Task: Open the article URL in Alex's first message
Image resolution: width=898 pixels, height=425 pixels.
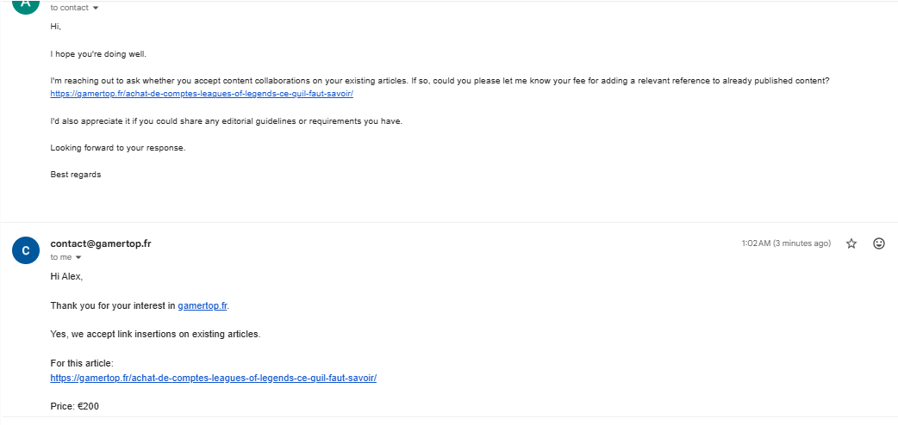Action: pos(202,94)
